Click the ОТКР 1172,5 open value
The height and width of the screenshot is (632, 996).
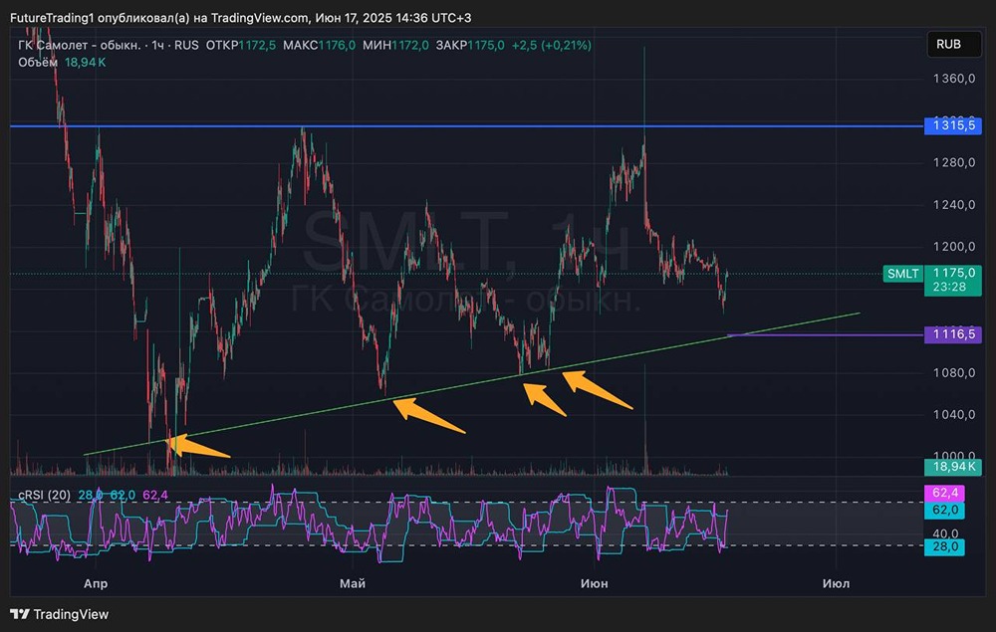241,45
